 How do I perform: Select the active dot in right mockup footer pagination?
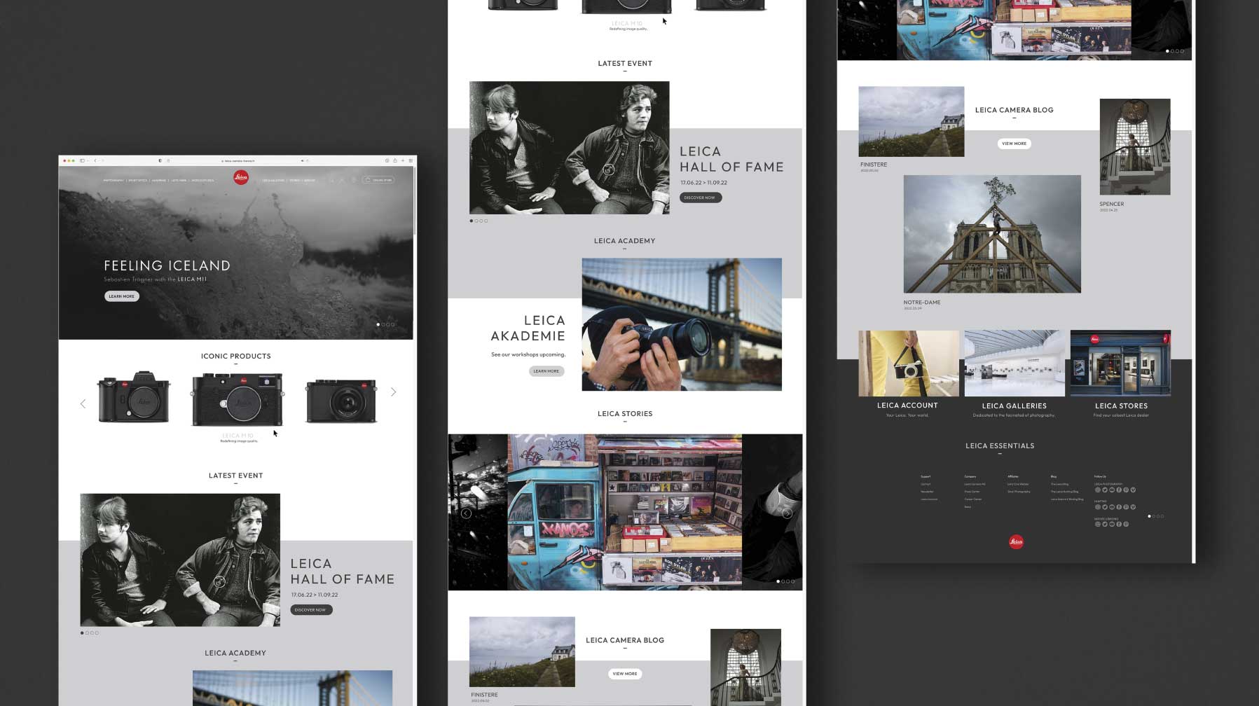(x=1149, y=516)
